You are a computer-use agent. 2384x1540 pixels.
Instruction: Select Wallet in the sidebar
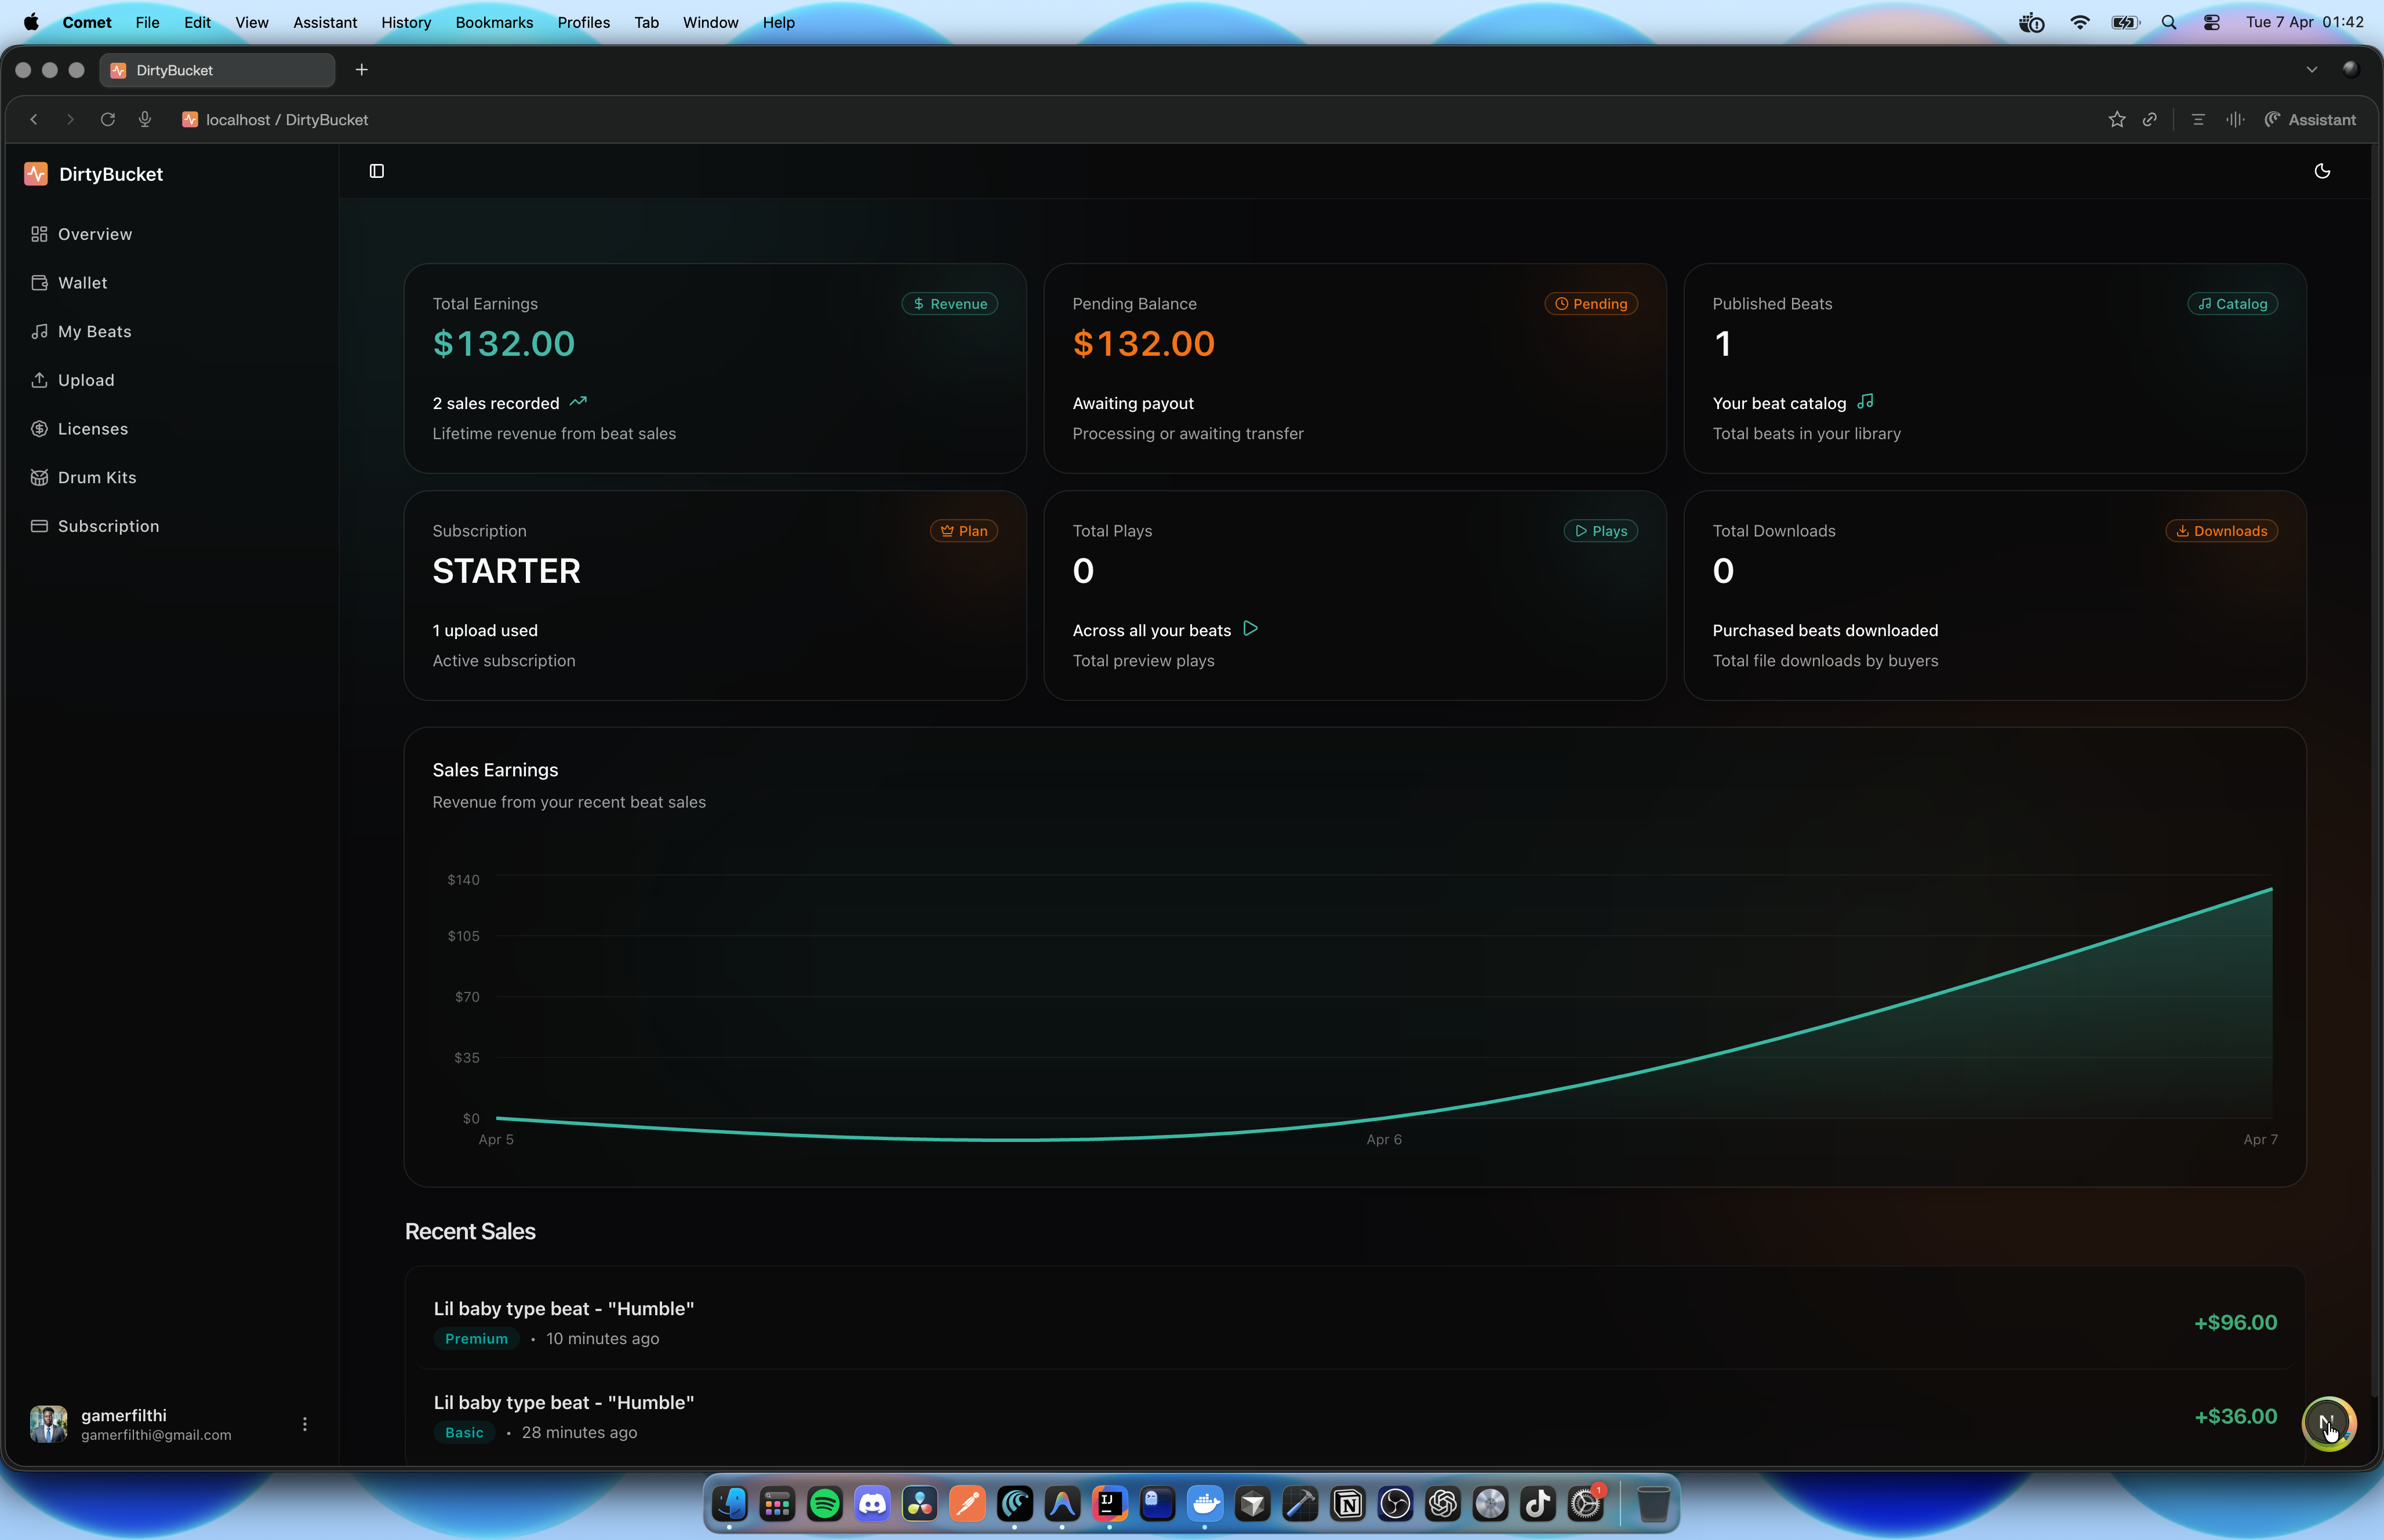point(82,282)
